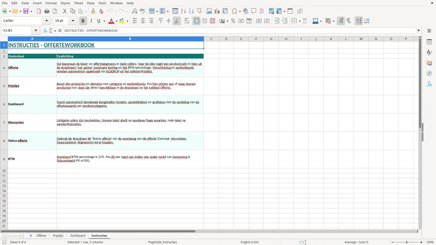Screen dimensions: 436x245
Task: Click the zoom slider in status bar
Action: pos(407,242)
